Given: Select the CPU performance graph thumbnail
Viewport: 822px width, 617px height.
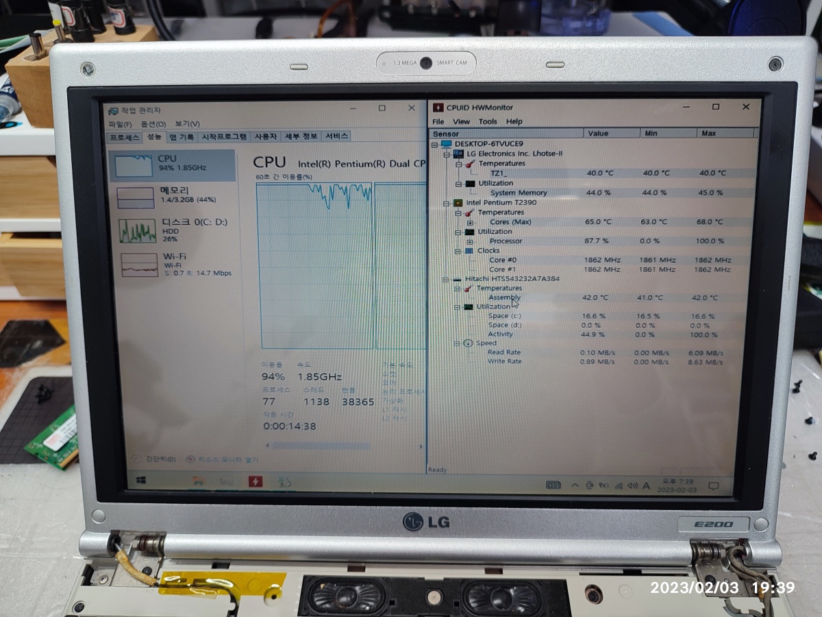Looking at the screenshot, I should click(x=134, y=166).
